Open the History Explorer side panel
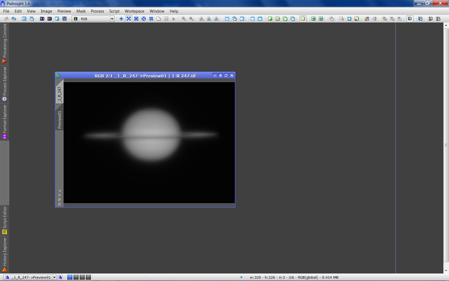Viewport: 449px width, 281px height. pyautogui.click(x=4, y=254)
